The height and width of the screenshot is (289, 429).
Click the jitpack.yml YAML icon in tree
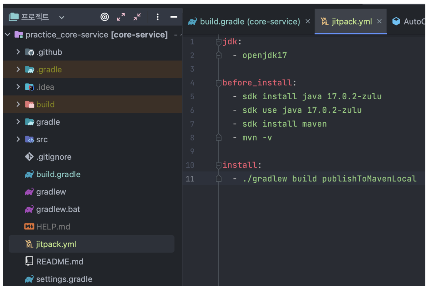29,244
